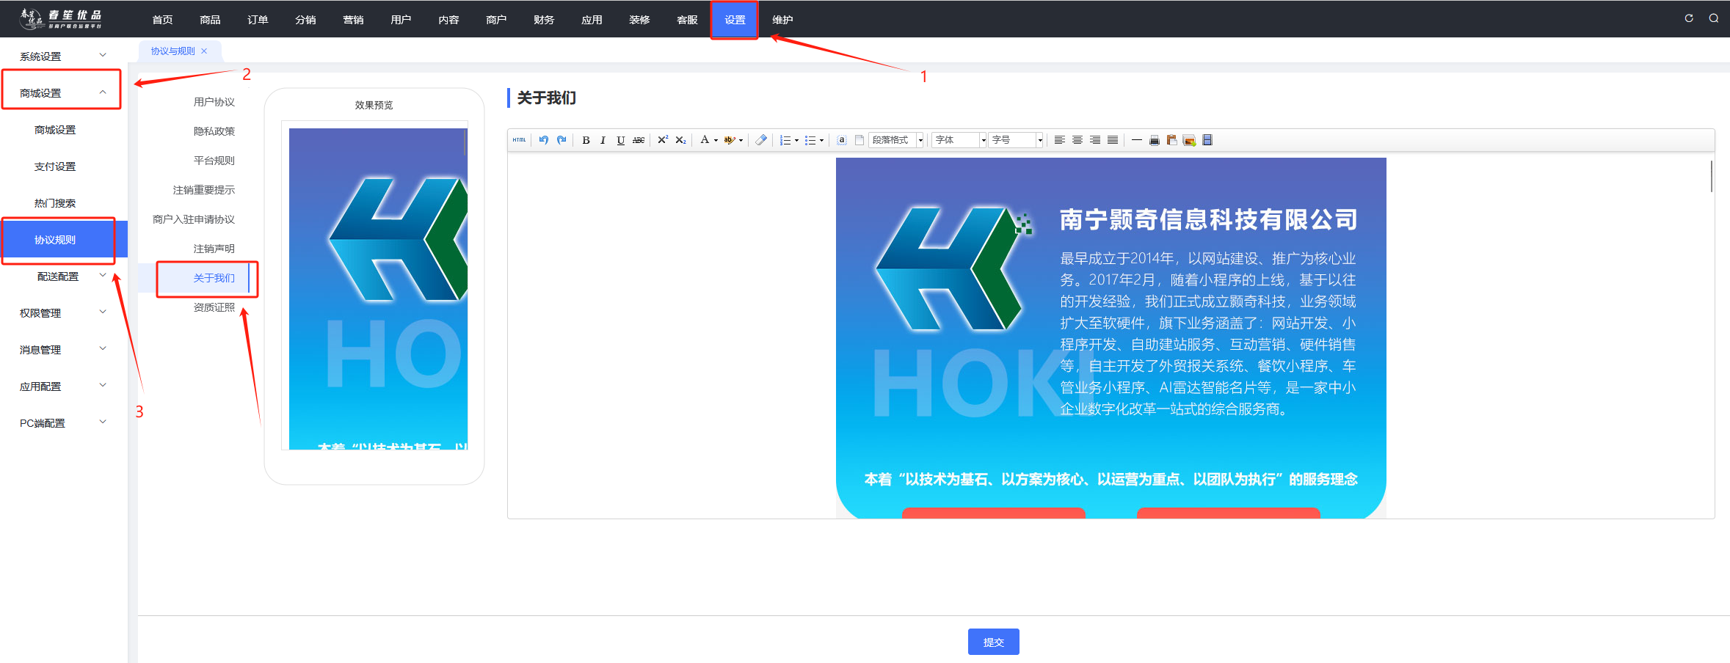Open 平台规则 in agreement list

(x=214, y=161)
